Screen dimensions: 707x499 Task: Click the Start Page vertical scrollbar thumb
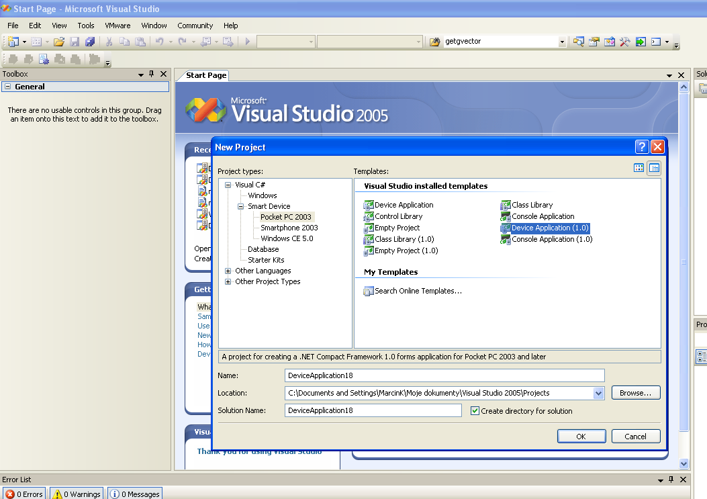684,262
